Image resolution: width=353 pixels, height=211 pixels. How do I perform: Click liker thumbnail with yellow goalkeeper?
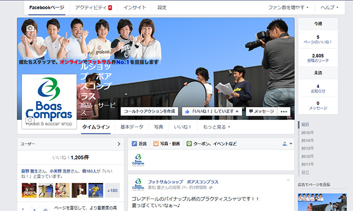coord(96,191)
